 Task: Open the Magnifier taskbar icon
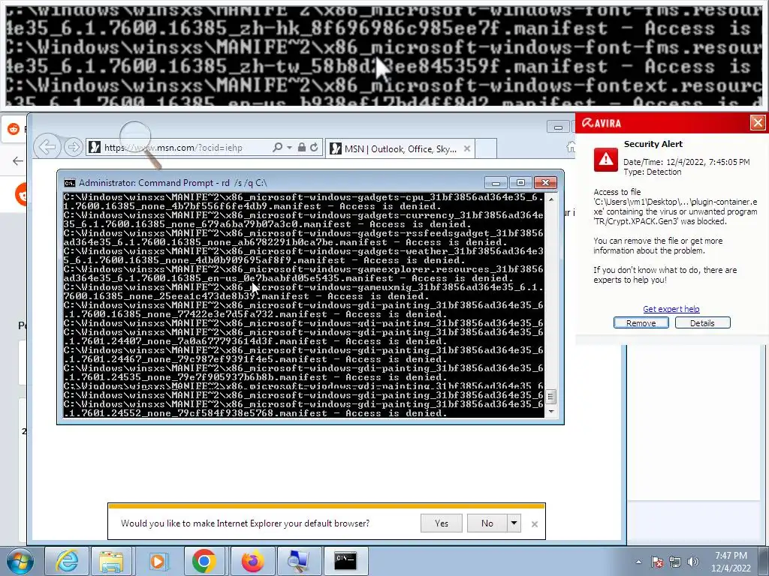[x=298, y=561]
